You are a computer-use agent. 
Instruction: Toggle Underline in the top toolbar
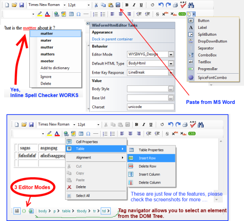(141, 5)
